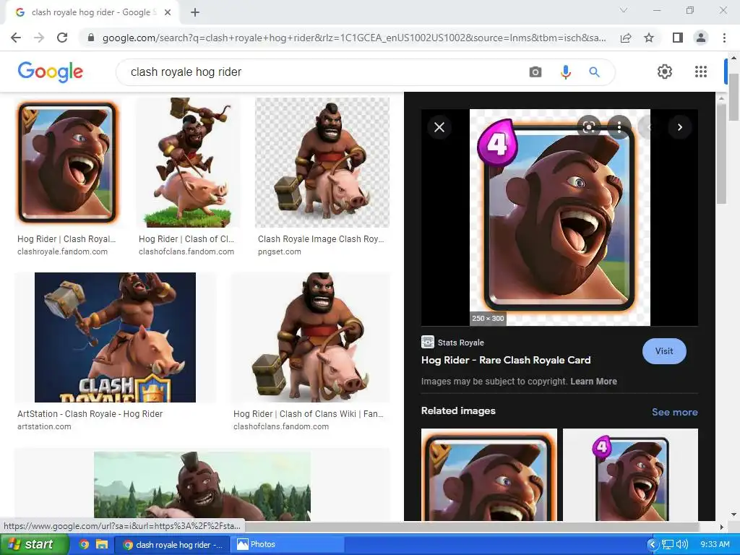Open site security lock info
Screen dimensions: 740x555
(91, 38)
